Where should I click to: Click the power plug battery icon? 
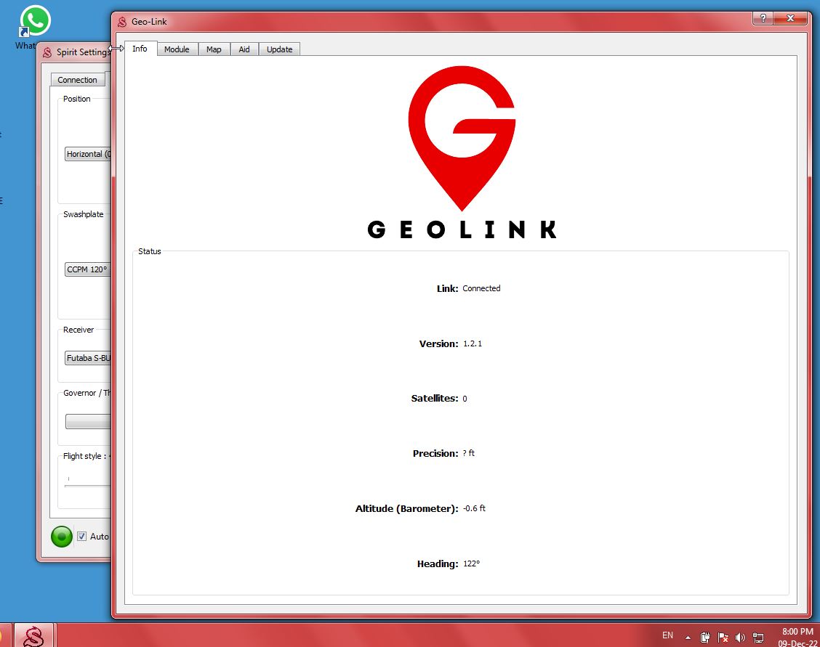click(x=705, y=638)
